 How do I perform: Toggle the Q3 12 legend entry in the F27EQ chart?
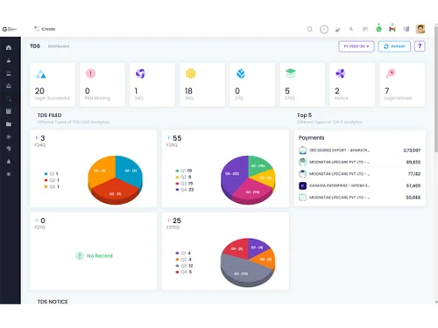coord(184,266)
